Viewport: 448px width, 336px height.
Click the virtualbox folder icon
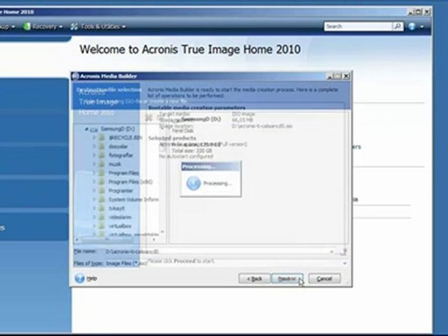tap(102, 226)
